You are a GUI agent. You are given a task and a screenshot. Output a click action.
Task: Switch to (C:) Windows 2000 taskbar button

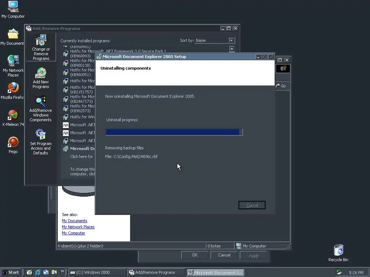[97, 273]
